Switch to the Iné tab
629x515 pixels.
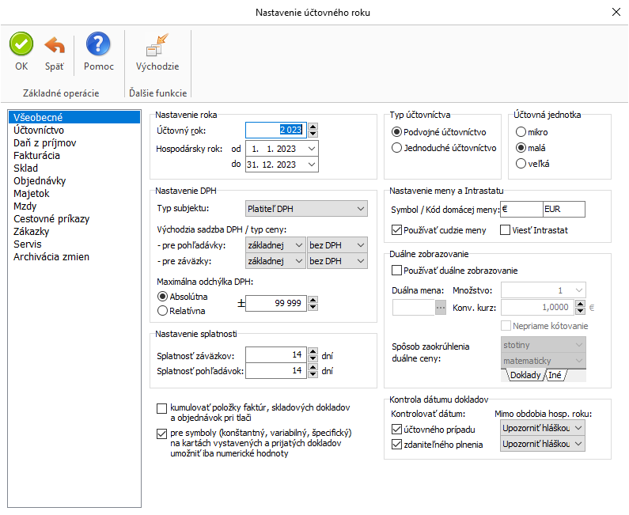pyautogui.click(x=555, y=375)
